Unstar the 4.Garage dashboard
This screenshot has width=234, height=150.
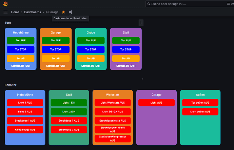coord(63,12)
